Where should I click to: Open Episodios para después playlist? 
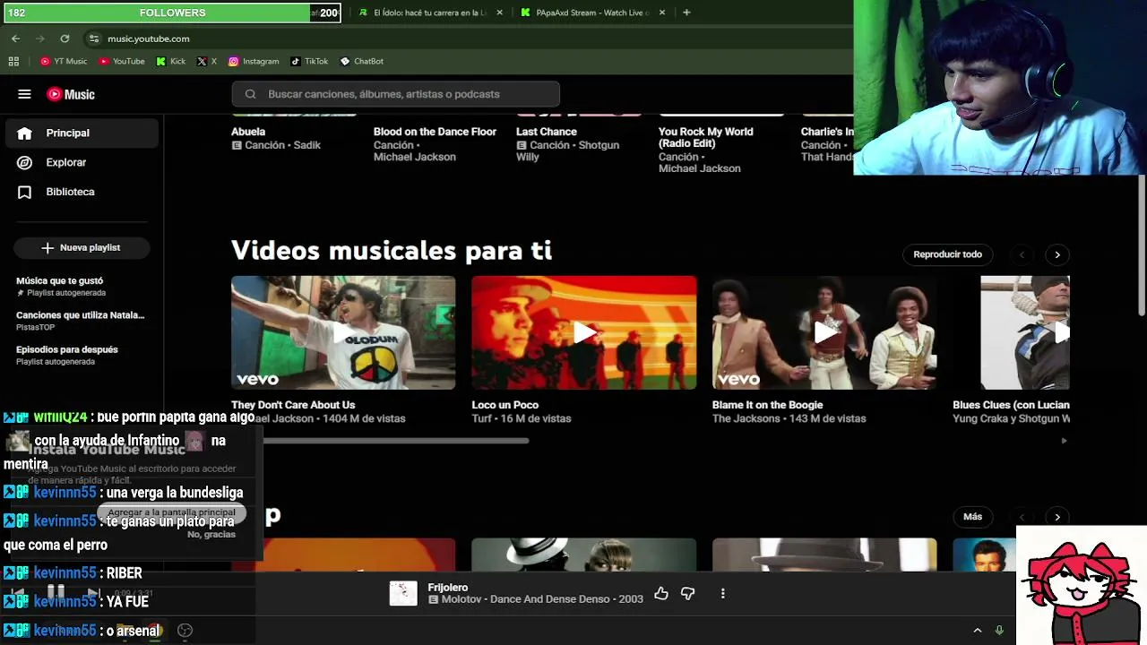tap(67, 355)
